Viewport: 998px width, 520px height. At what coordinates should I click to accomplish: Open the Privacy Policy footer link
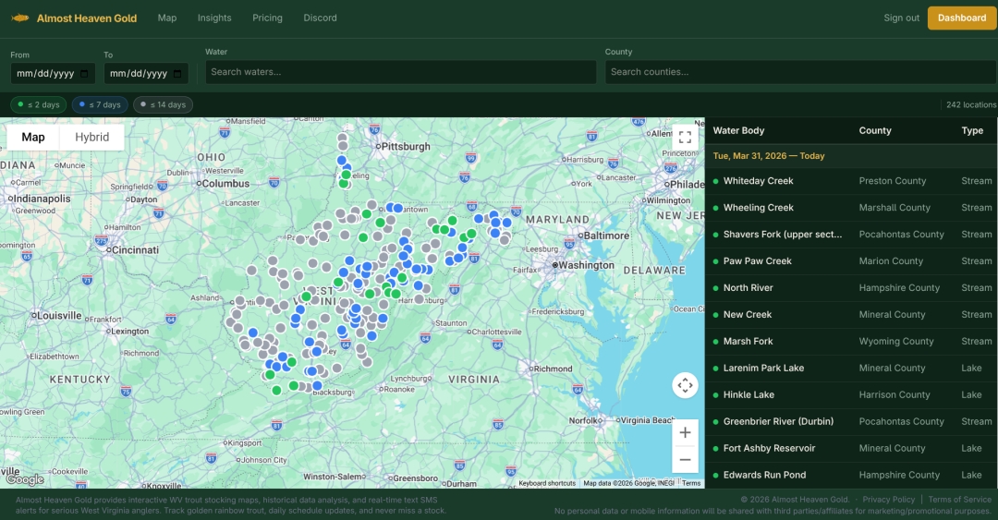coord(888,500)
